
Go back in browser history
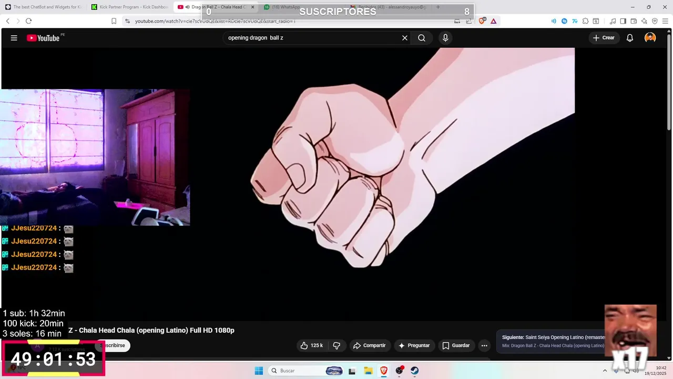click(8, 21)
